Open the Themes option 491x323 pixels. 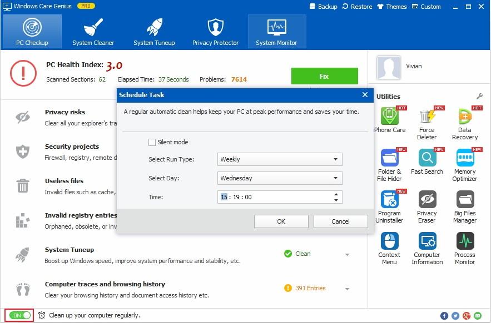click(x=391, y=7)
